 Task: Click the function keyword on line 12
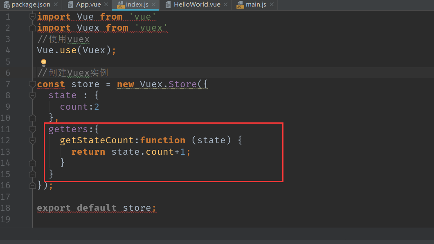pyautogui.click(x=163, y=140)
